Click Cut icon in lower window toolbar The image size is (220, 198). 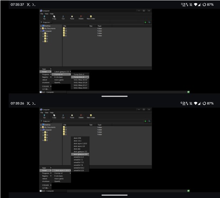coord(63,116)
